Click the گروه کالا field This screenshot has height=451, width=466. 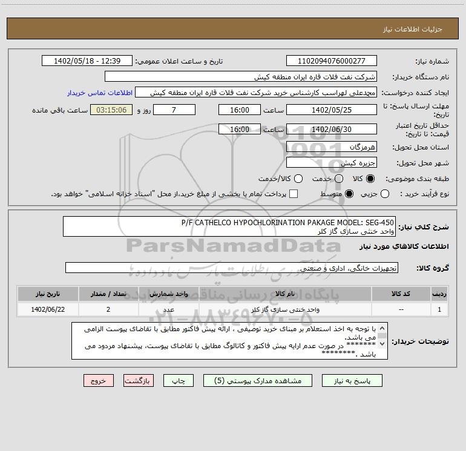pyautogui.click(x=232, y=268)
